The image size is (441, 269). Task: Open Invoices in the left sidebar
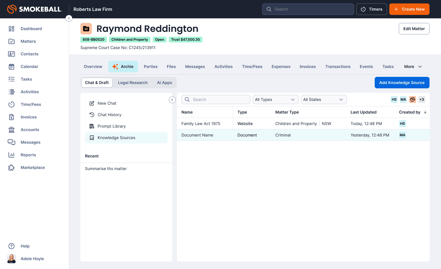coord(28,117)
